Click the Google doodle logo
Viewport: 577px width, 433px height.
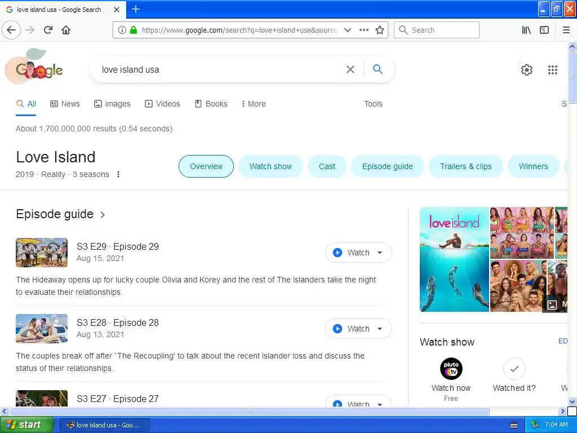(x=35, y=67)
